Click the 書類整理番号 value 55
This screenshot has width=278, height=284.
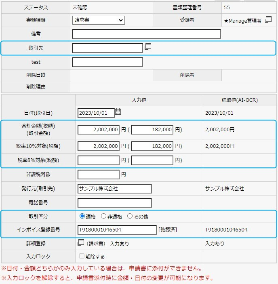point(227,7)
